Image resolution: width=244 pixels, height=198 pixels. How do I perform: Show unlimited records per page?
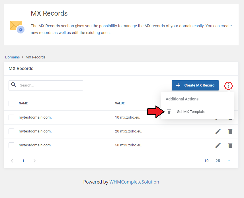pyautogui.click(x=229, y=161)
